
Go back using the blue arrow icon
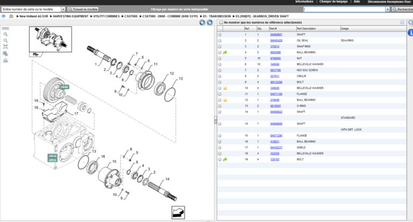[x=3, y=16]
